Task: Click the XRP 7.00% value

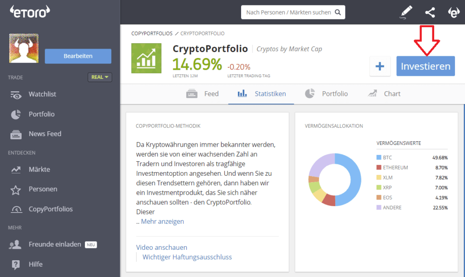Action: pyautogui.click(x=441, y=188)
